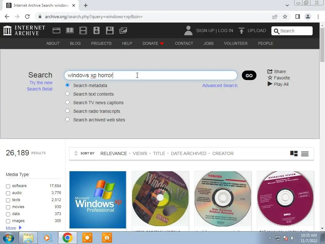Click in the windows xp horror search field
The height and width of the screenshot is (244, 325).
pyautogui.click(x=151, y=75)
